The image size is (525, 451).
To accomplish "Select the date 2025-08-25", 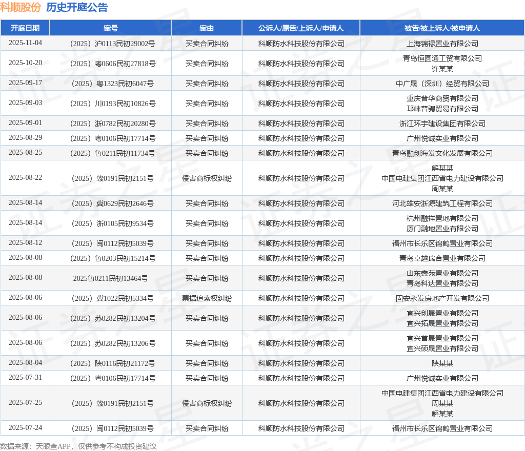I will click(x=25, y=153).
